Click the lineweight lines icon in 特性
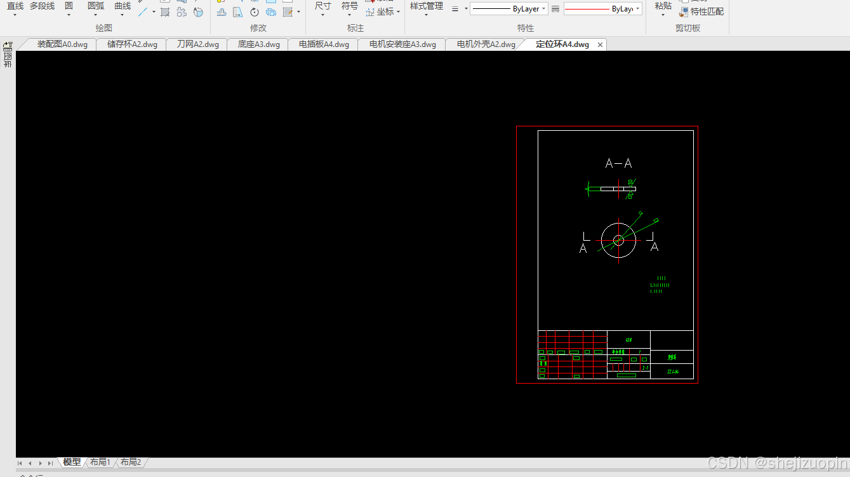The width and height of the screenshot is (850, 477). (x=455, y=9)
